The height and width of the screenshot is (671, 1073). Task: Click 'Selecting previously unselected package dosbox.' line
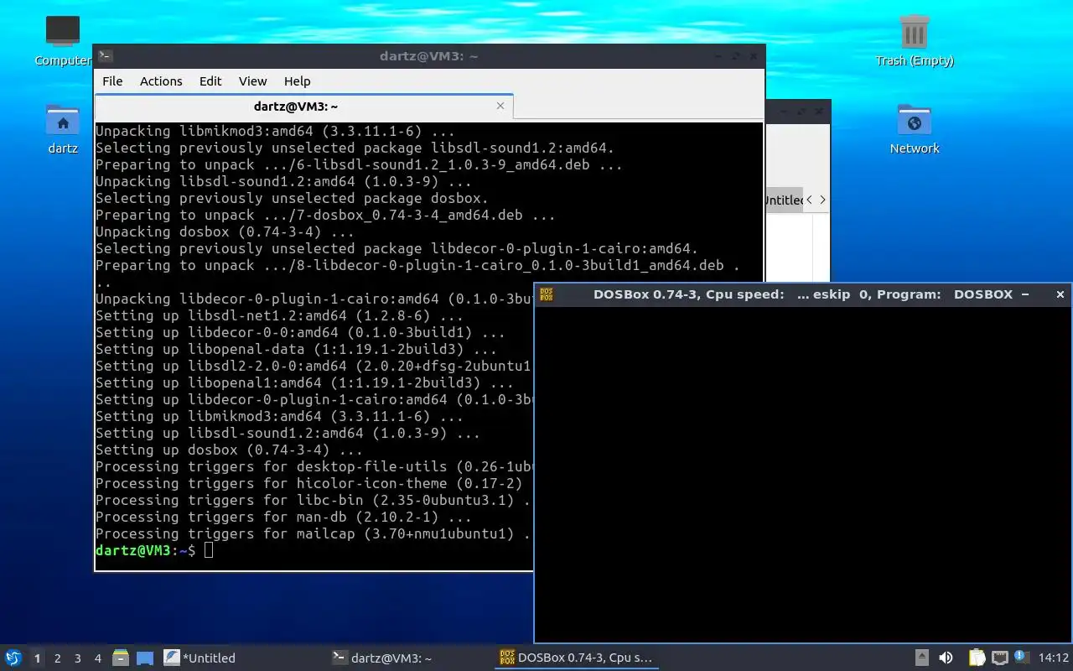coord(292,198)
